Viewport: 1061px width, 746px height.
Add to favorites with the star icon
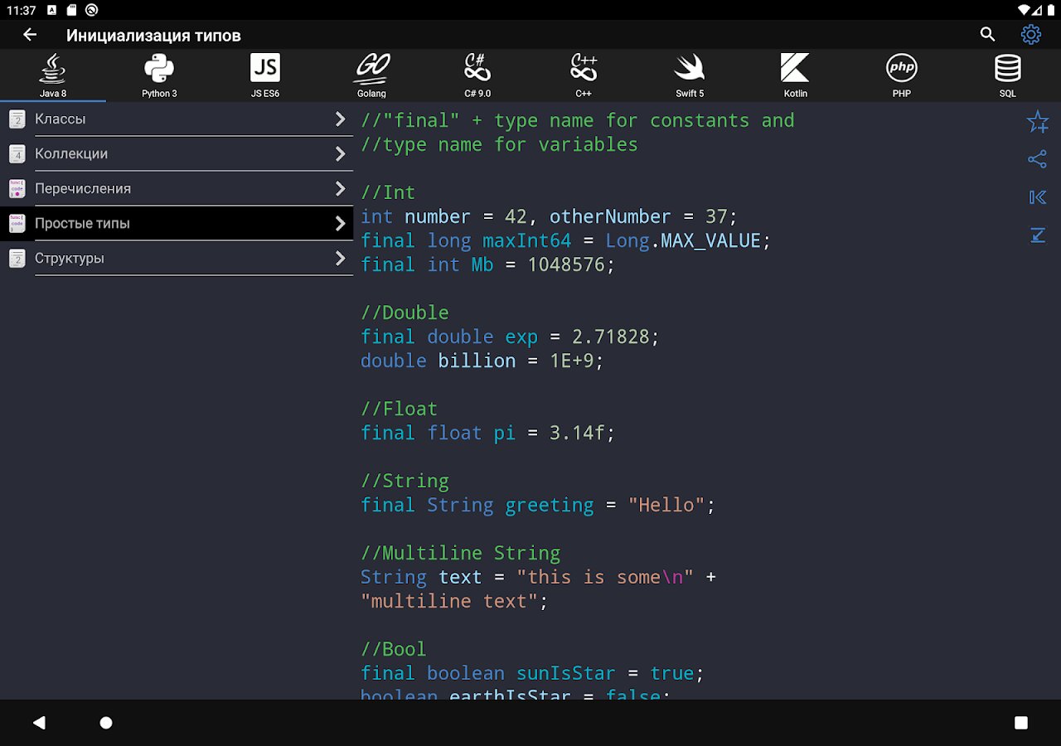(x=1037, y=123)
